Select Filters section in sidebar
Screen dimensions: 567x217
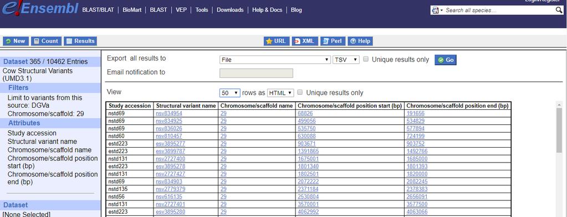click(x=18, y=88)
